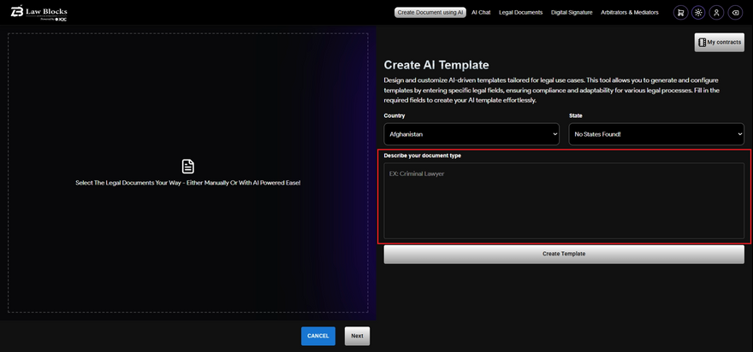Screen dimensions: 753x352
Task: Go to AI Chat
Action: point(481,13)
